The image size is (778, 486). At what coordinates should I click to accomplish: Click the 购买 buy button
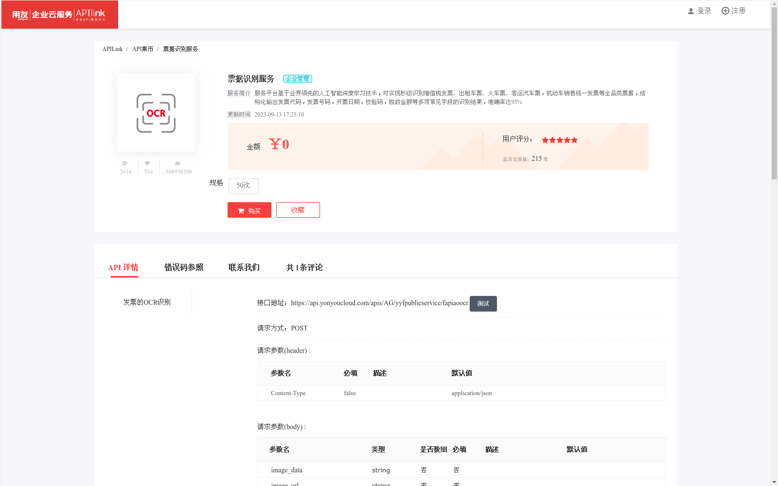[x=249, y=210]
